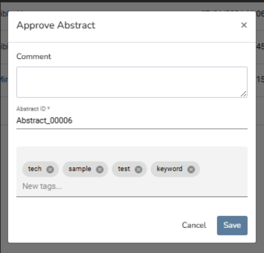Remove the 'keyword' tag
Viewport: 264px width, 253px height.
click(x=191, y=170)
